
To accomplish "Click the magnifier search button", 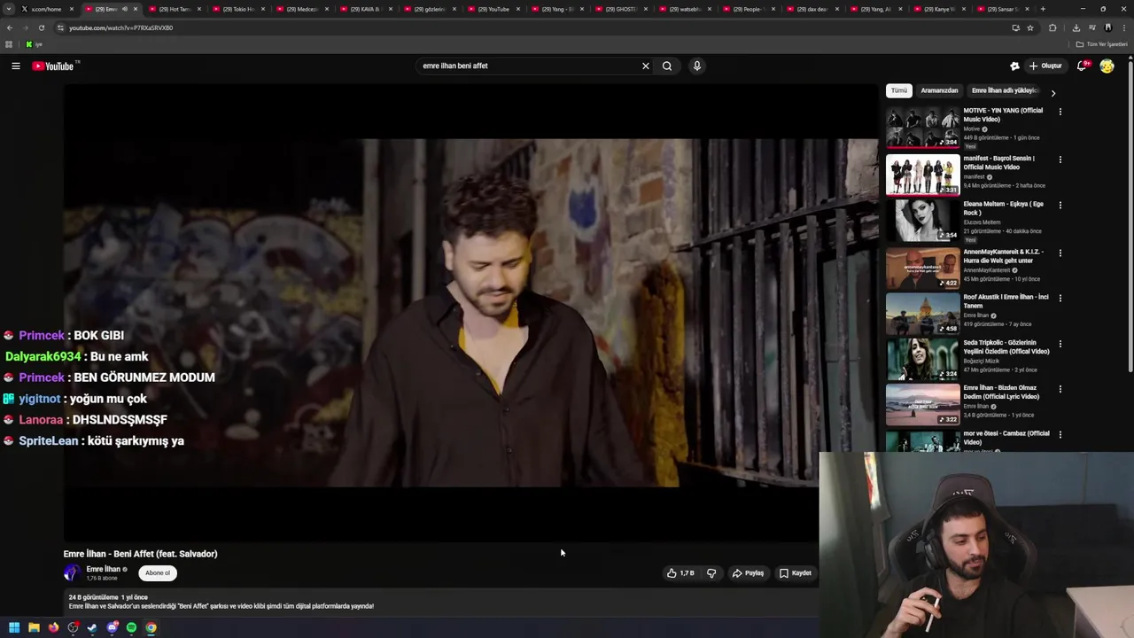I will pos(667,66).
